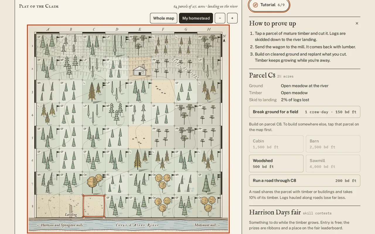Choose the Barn build option
Screen dimensions: 375x234
[333, 144]
